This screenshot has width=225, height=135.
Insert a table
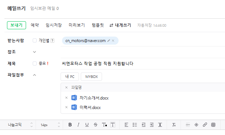click(x=213, y=125)
